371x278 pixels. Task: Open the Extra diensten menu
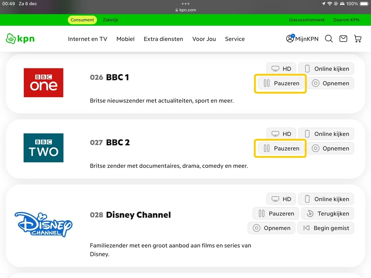tap(163, 39)
